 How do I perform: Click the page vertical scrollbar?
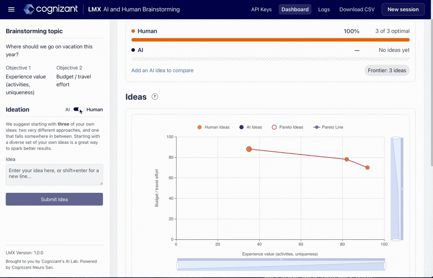(x=432, y=92)
